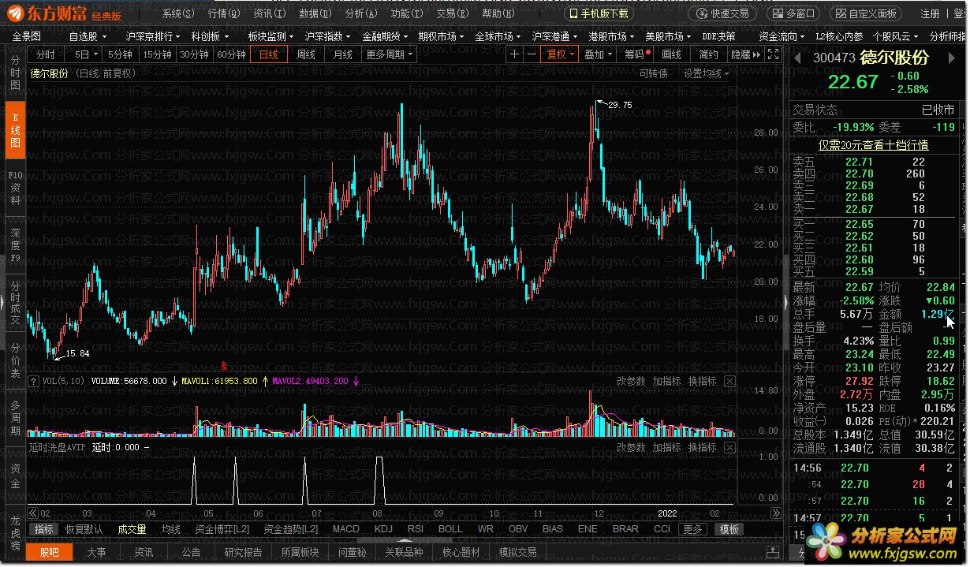970x567 pixels.
Task: Switch to 周线 weekly chart period
Action: 305,54
